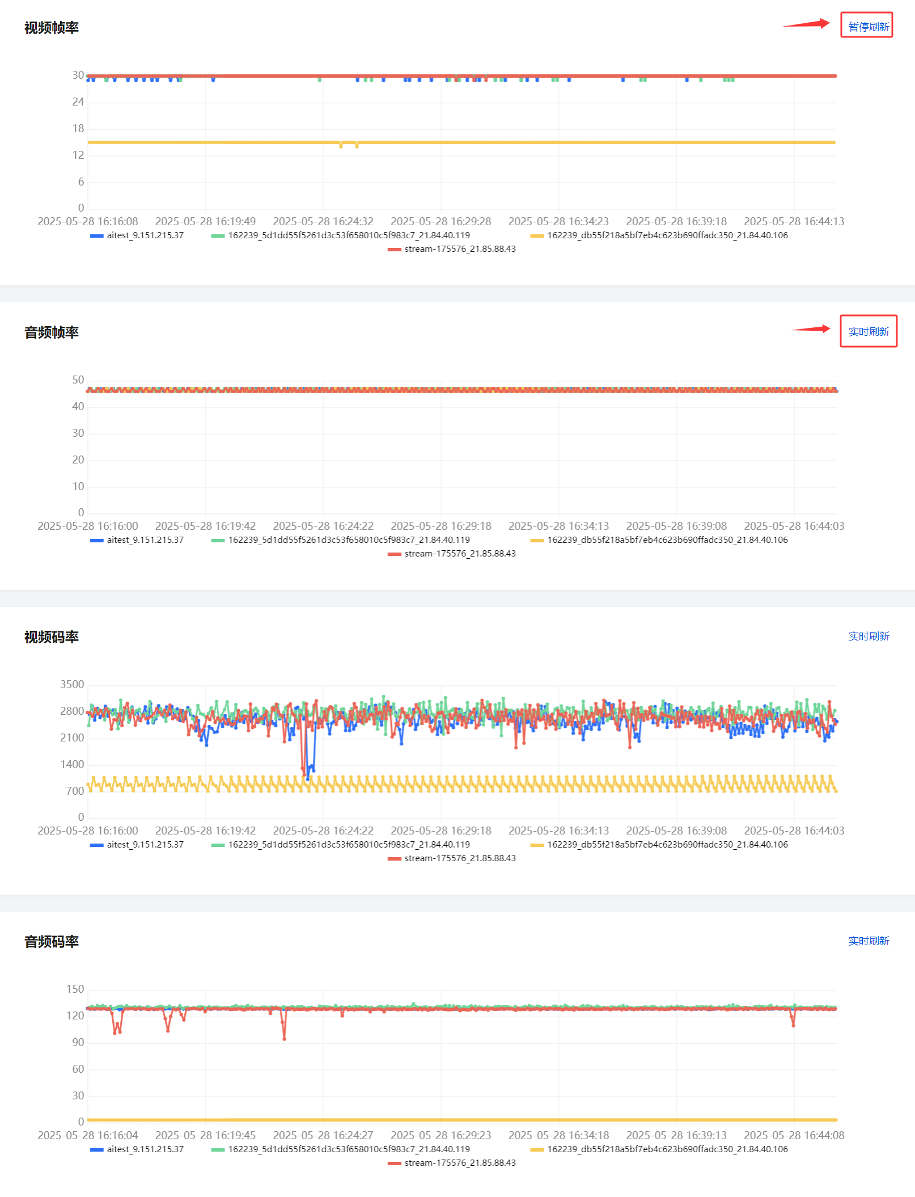Toggle 162239_5d1dd55f legend in 视频码率 chart
This screenshot has width=915, height=1197.
[340, 845]
